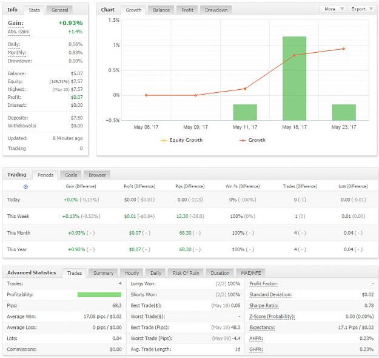The width and height of the screenshot is (379, 358).
Task: Click the Gain (Difference) column header
Action: click(81, 186)
